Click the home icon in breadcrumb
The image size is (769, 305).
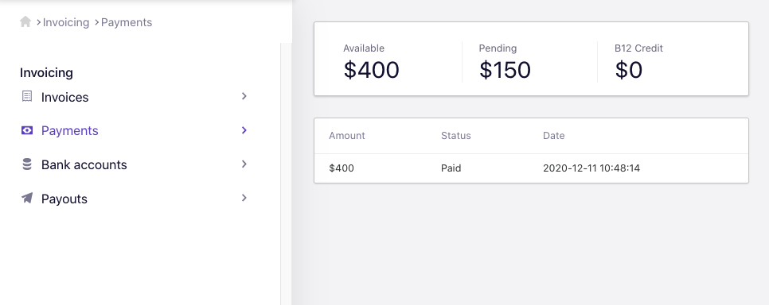[x=25, y=21]
